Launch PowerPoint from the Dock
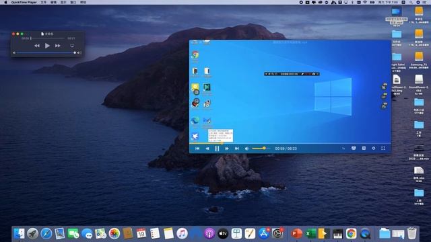The width and height of the screenshot is (431, 242). (x=296, y=233)
